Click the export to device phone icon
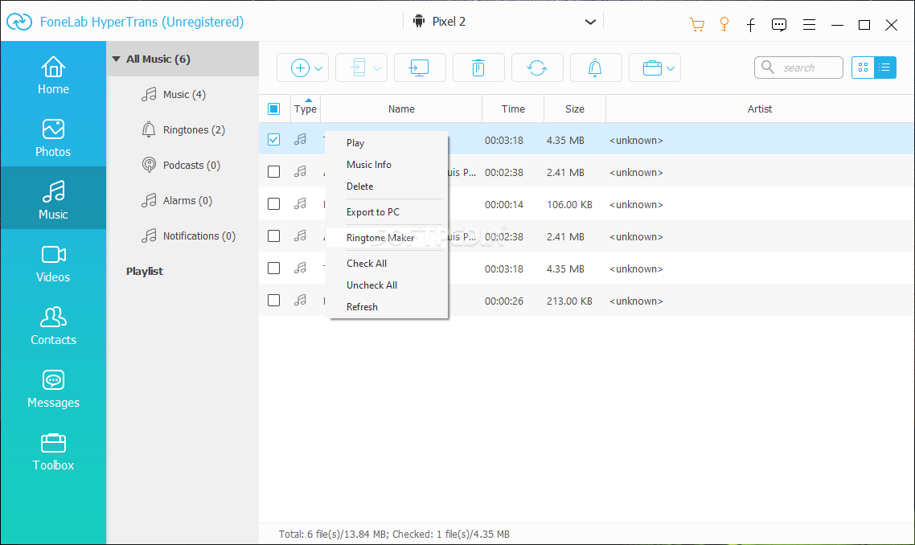Screen dimensions: 915x545 click(x=358, y=68)
